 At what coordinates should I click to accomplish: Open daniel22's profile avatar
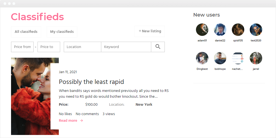click(x=220, y=30)
